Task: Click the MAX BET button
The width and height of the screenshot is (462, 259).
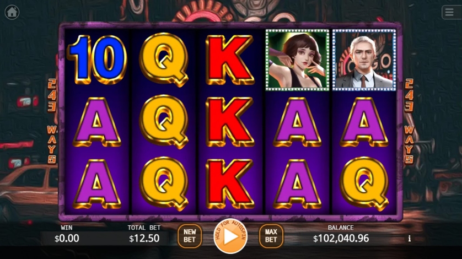Action: pyautogui.click(x=271, y=236)
